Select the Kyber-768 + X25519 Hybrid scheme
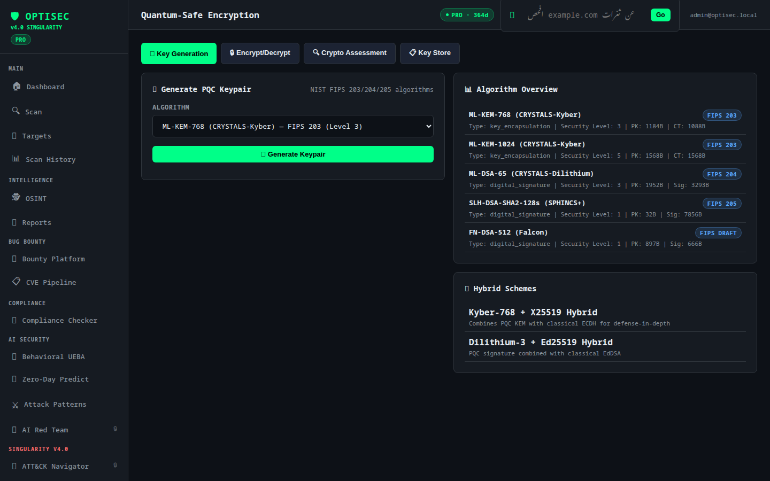 tap(605, 317)
